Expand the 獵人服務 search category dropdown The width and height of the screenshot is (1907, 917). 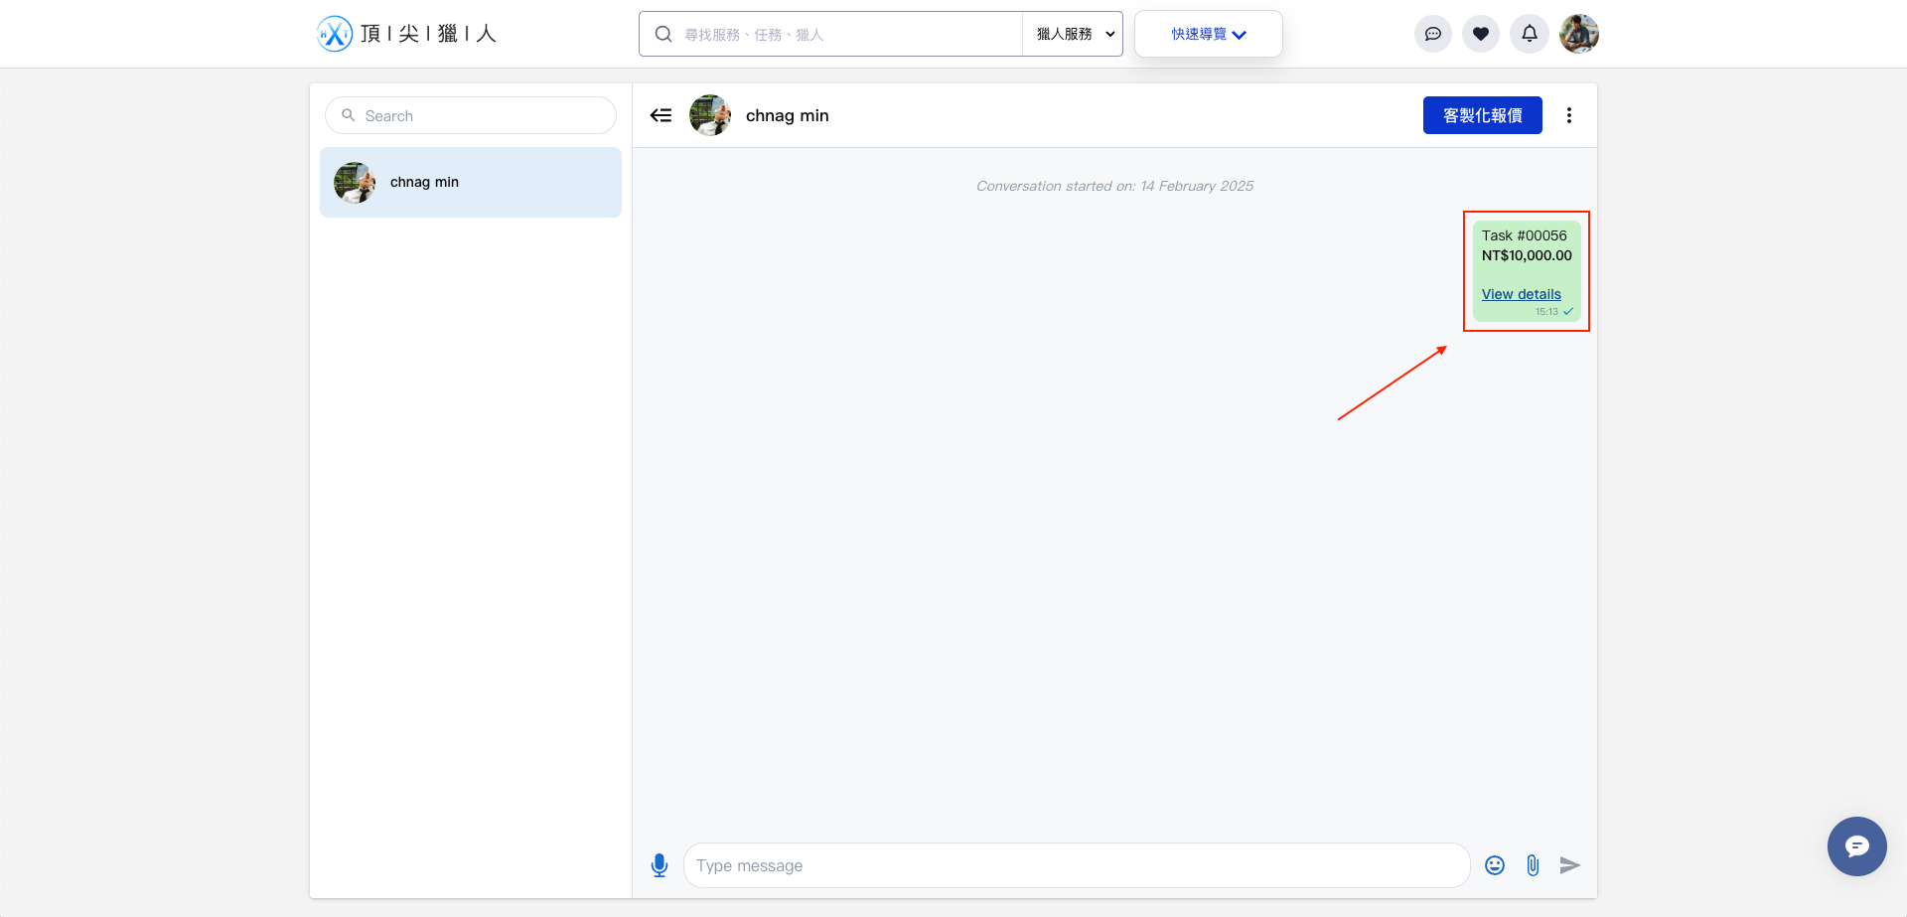pyautogui.click(x=1075, y=34)
